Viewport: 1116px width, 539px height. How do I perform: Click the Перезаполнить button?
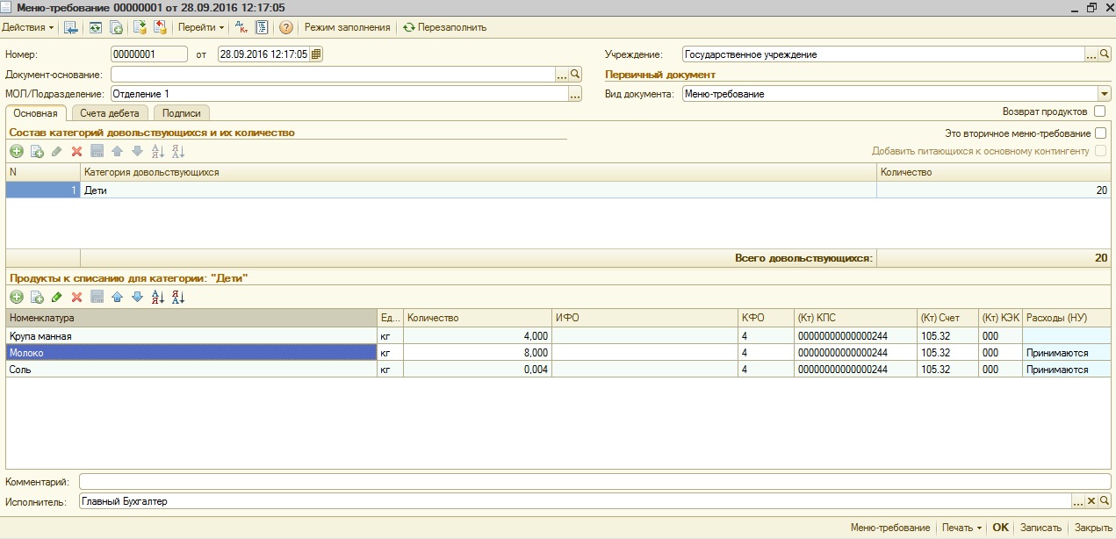pos(444,27)
